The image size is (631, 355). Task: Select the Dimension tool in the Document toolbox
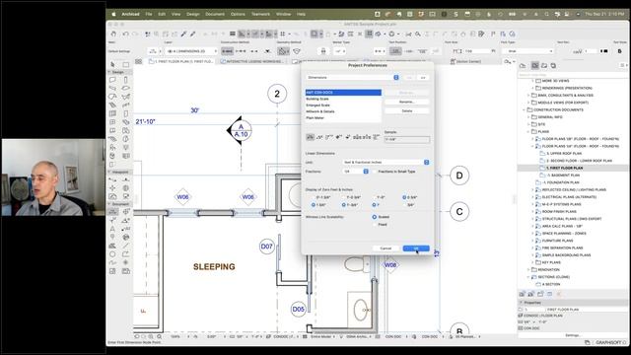click(112, 212)
